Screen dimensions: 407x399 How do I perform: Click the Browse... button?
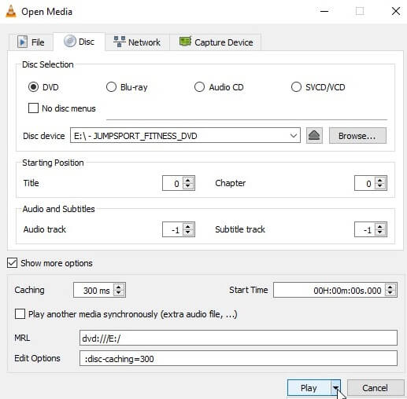coord(357,136)
